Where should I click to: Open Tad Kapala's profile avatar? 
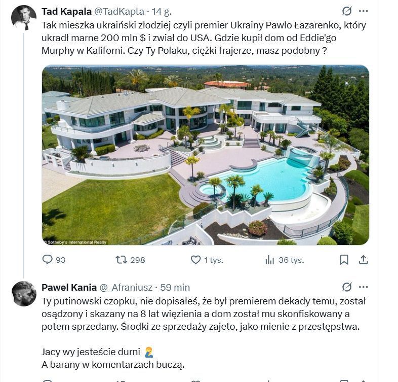[24, 18]
